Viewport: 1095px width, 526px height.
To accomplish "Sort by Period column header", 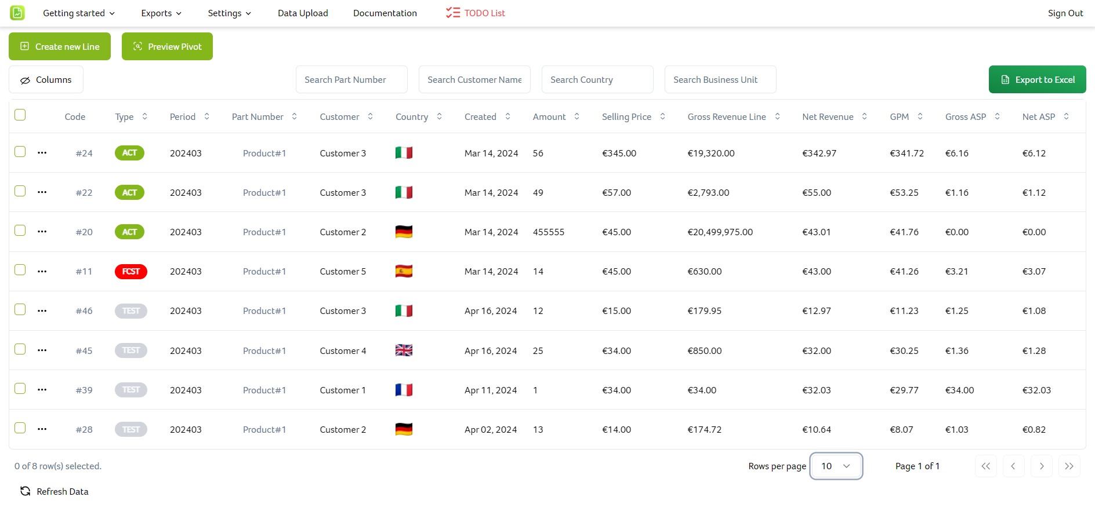I will (x=190, y=116).
